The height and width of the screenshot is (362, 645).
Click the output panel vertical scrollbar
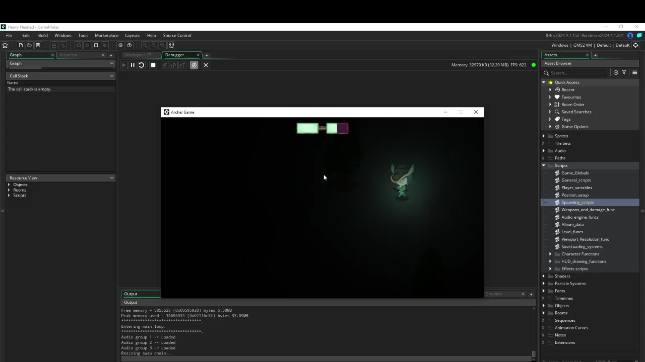(534, 354)
